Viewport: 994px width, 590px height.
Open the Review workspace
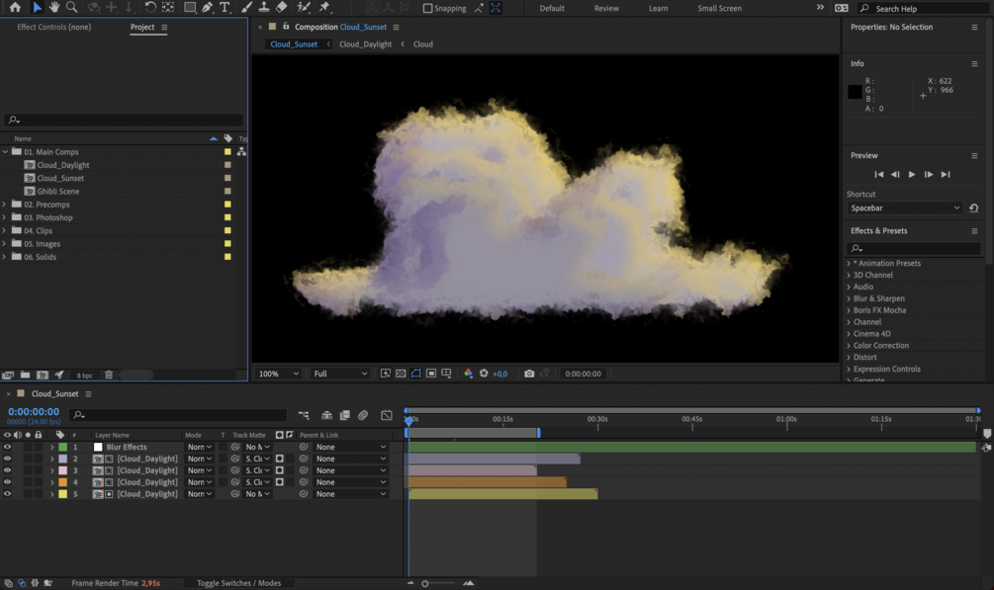point(606,8)
